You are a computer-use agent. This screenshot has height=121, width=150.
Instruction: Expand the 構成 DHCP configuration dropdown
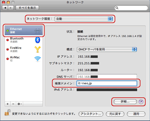pyautogui.click(x=107, y=49)
